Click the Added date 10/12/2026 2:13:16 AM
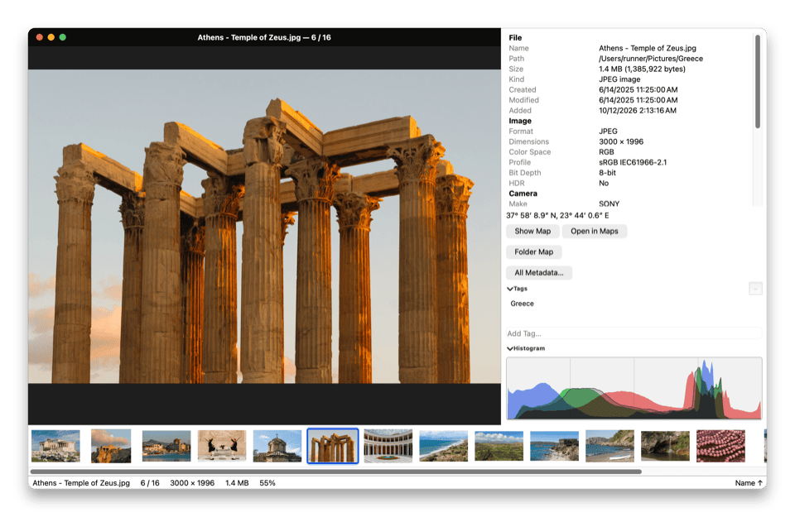The width and height of the screenshot is (795, 517). [638, 110]
